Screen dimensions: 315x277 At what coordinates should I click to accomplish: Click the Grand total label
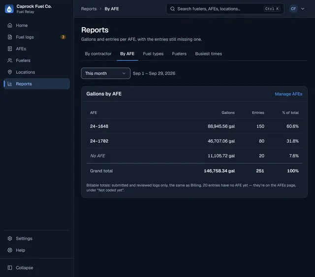point(101,171)
